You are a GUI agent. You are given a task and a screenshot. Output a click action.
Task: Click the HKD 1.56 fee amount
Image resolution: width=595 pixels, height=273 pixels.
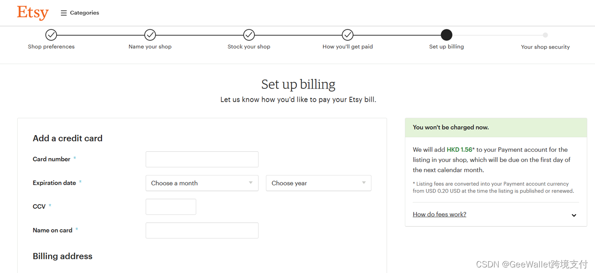460,150
